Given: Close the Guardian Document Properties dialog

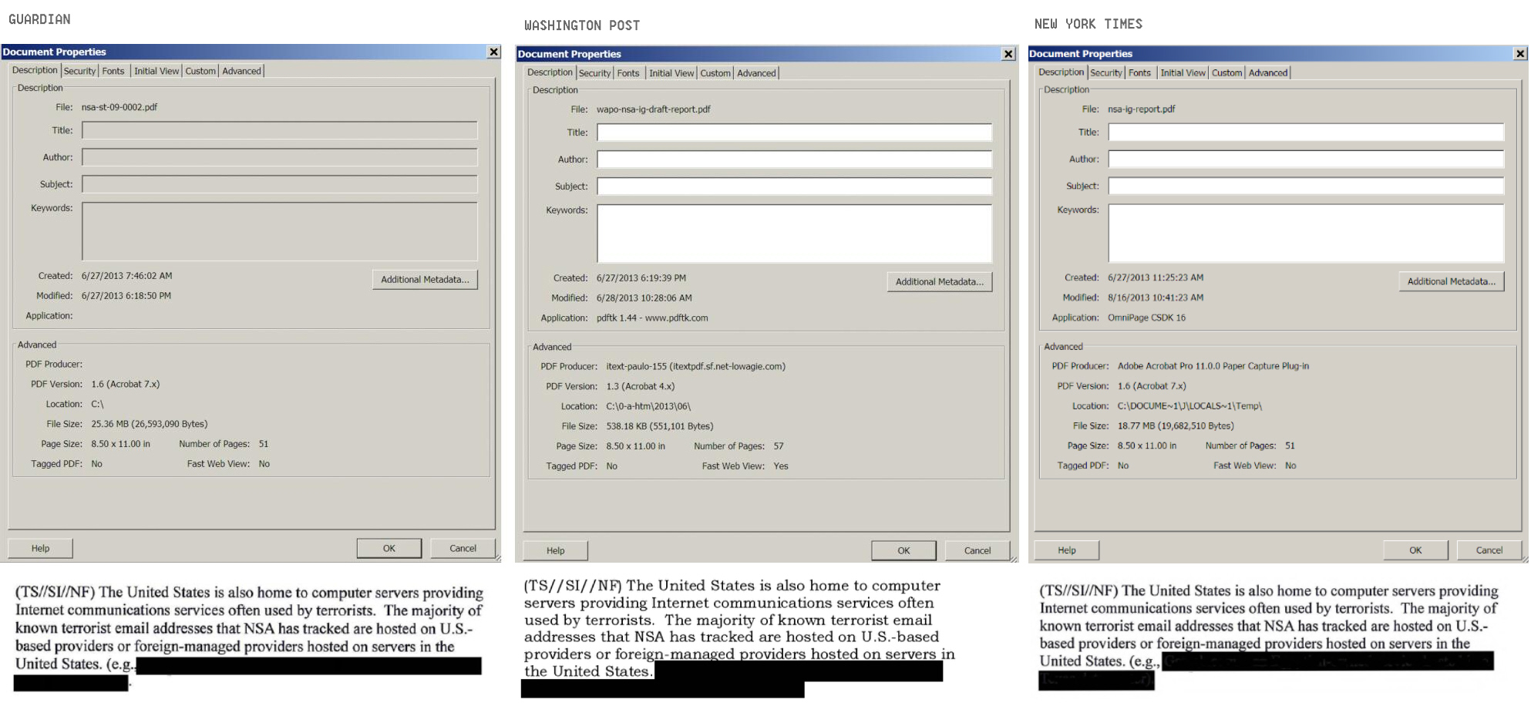Looking at the screenshot, I should [493, 52].
